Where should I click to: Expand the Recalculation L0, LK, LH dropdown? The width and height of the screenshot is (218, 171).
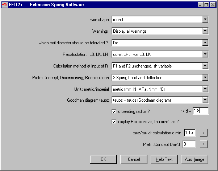coord(205,54)
